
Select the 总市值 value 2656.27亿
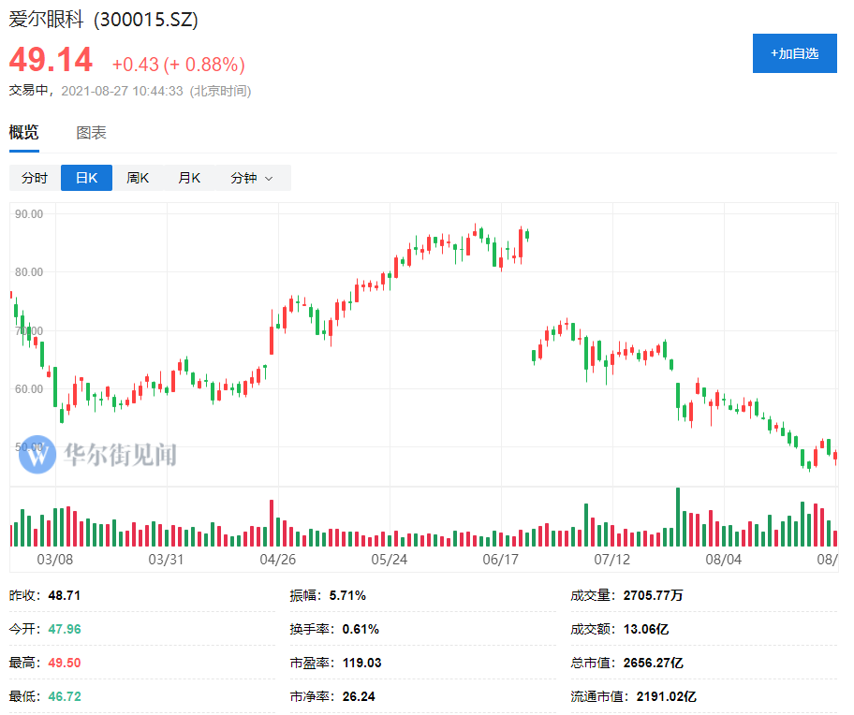[653, 663]
